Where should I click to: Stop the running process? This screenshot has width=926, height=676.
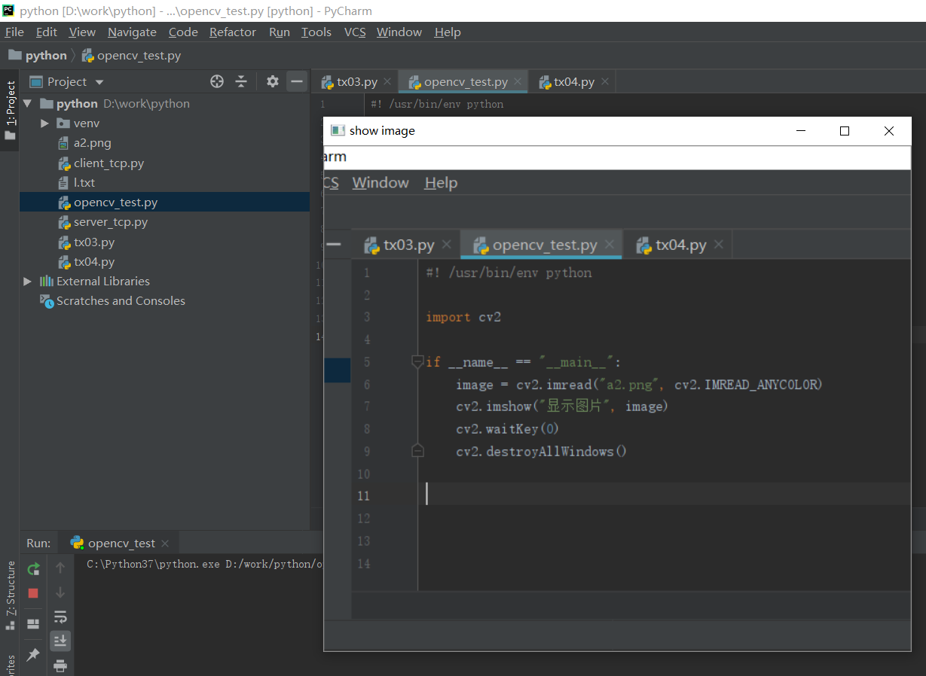pyautogui.click(x=33, y=592)
